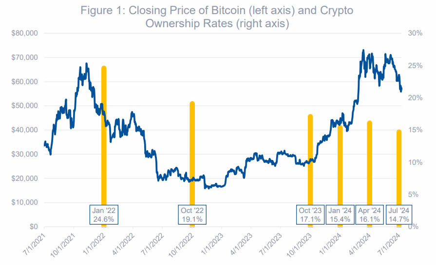This screenshot has width=436, height=265.
Task: Select the yellow Oct '22 ownership bar
Action: (192, 153)
